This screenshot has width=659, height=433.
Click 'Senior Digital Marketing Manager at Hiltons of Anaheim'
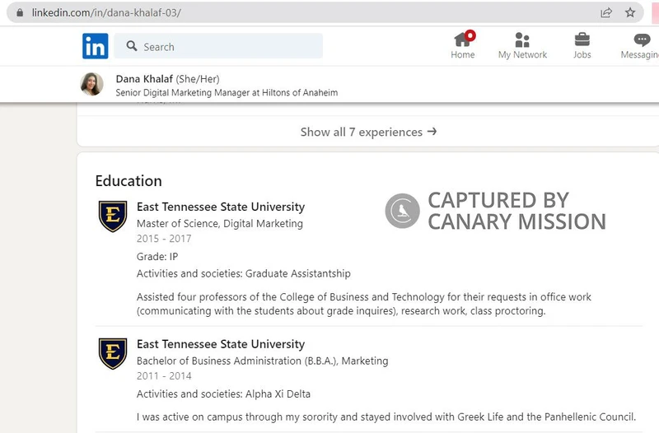click(227, 92)
